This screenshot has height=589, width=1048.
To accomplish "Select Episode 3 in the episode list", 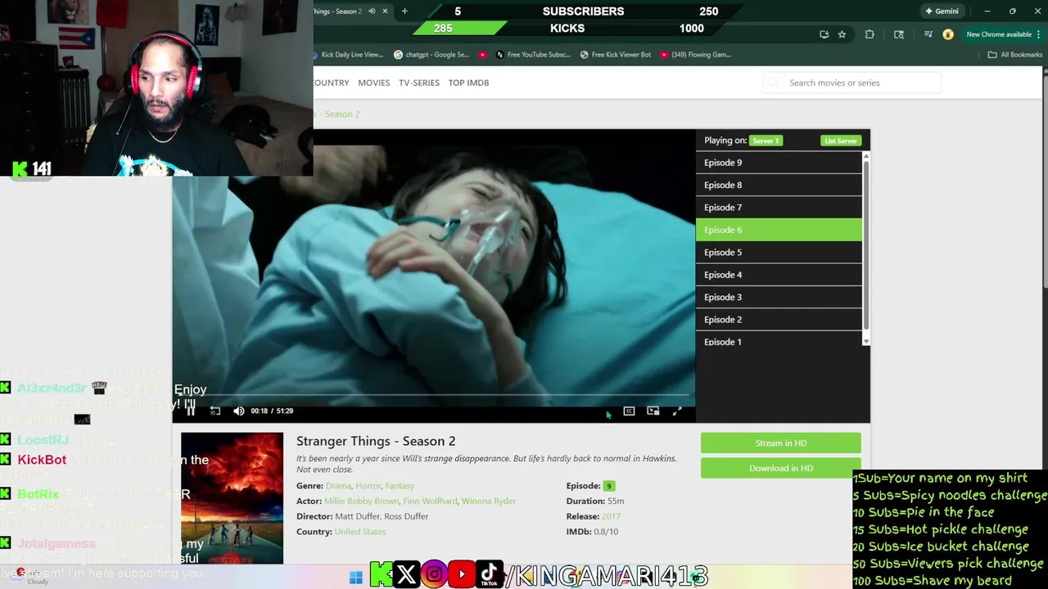I will coord(779,297).
